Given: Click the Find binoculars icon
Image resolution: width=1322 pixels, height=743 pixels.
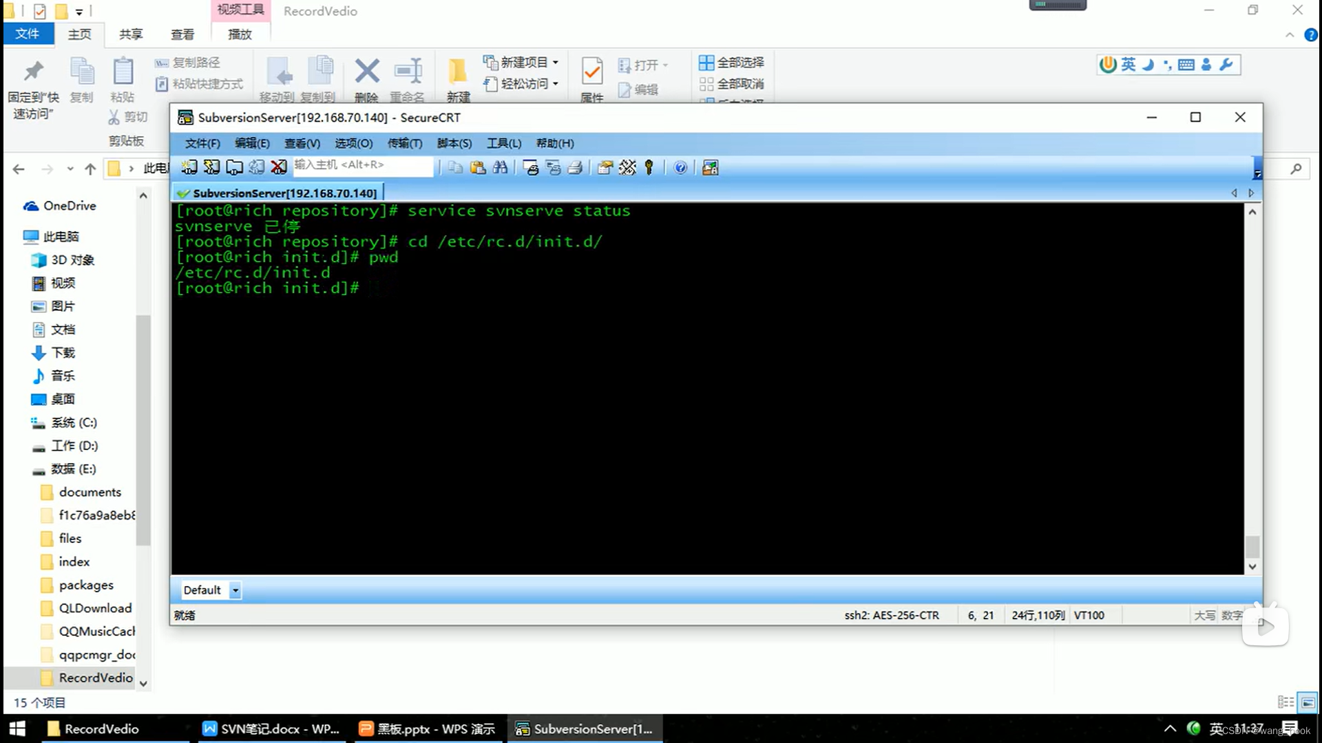Looking at the screenshot, I should [x=501, y=167].
